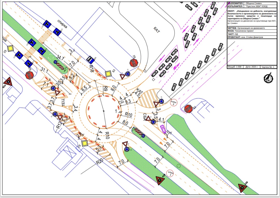Click the STOP sign below the 31.1 dimension
The width and height of the screenshot is (280, 198).
click(29, 75)
